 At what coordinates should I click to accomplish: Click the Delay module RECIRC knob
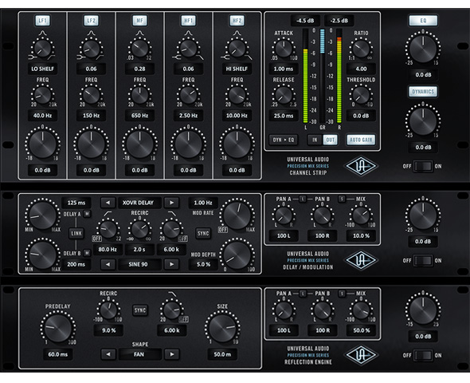(139, 229)
